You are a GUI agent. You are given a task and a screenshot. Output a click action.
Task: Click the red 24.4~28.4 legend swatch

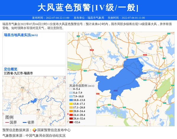[71, 115]
